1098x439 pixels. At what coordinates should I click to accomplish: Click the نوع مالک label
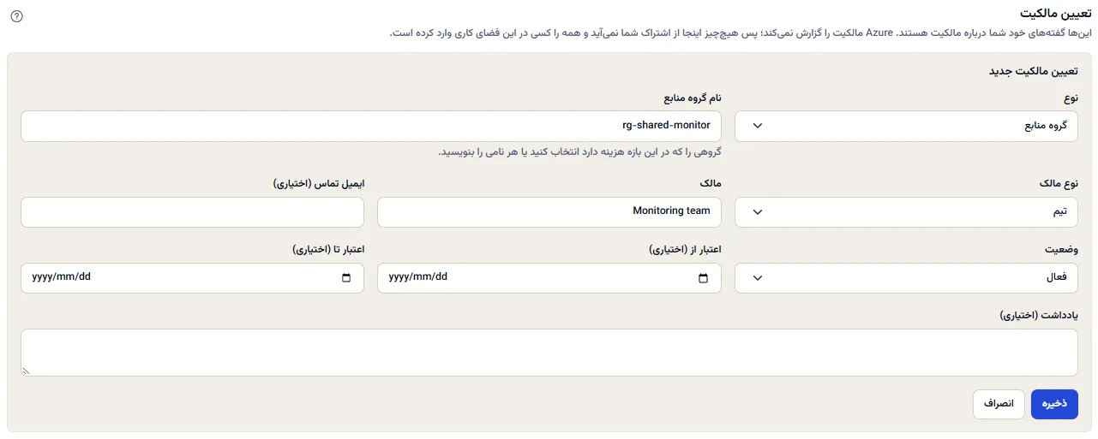coord(1059,184)
